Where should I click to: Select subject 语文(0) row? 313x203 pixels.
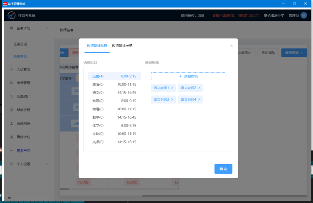[x=114, y=92]
